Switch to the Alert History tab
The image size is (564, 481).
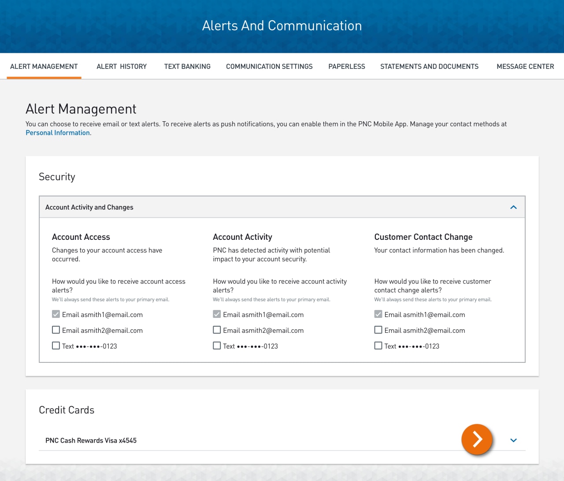[x=122, y=66]
